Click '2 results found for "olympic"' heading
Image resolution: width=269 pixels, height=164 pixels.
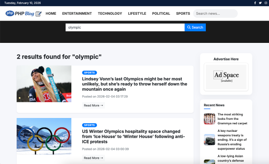59,57
